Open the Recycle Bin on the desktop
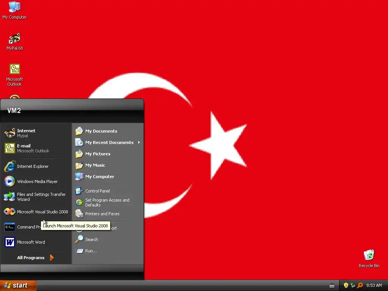The width and height of the screenshot is (388, 291). [x=369, y=258]
